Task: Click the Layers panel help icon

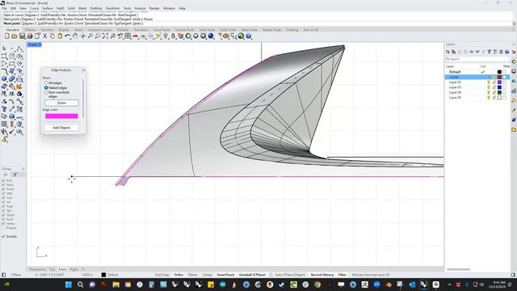Action: [x=507, y=52]
